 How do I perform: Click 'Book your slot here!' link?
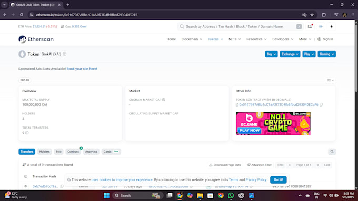pyautogui.click(x=82, y=69)
